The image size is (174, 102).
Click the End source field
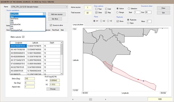(x=148, y=12)
